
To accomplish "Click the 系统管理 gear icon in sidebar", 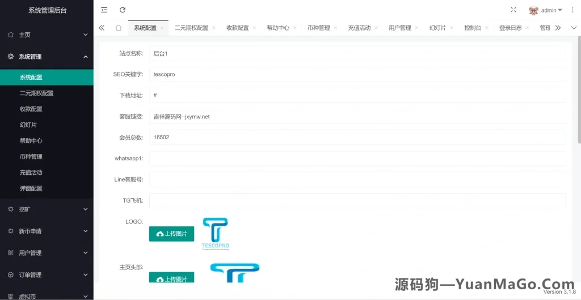I will [11, 57].
